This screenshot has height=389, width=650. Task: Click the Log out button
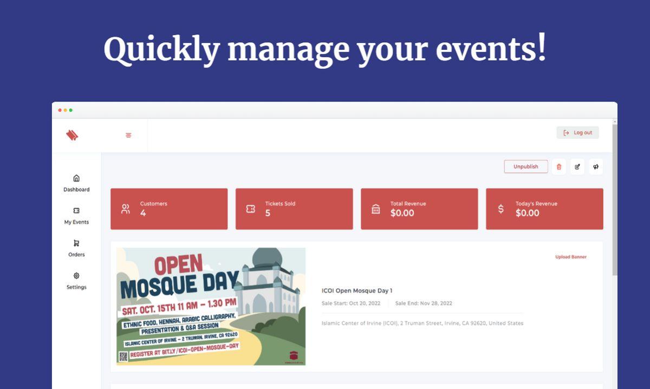[577, 133]
